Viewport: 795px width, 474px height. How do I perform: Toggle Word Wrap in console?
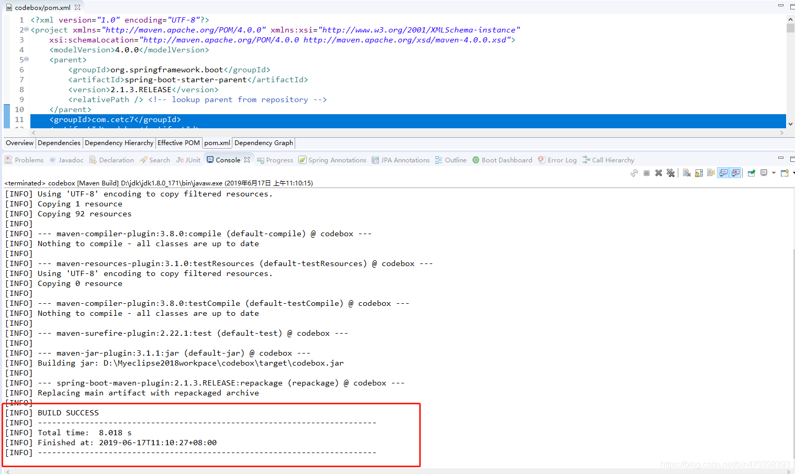coord(711,172)
